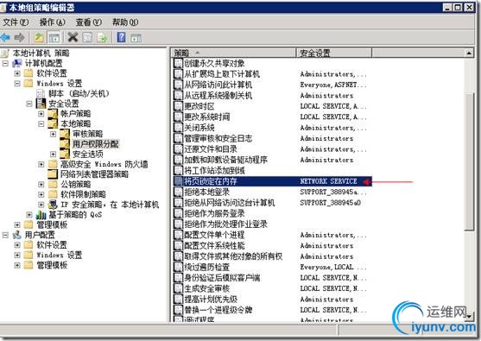
Task: Select policy 从扩展坞上取下计算机
Action: click(221, 74)
